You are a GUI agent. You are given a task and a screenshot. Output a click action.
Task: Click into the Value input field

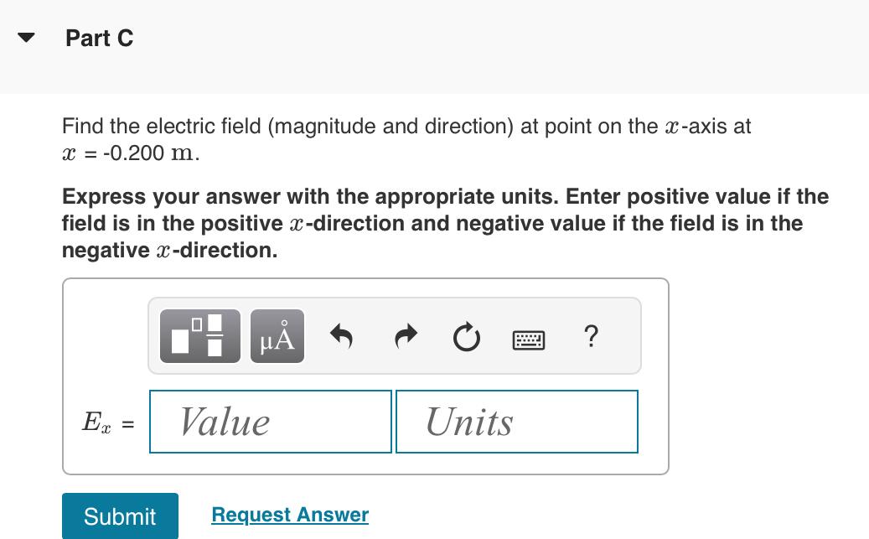pos(270,422)
